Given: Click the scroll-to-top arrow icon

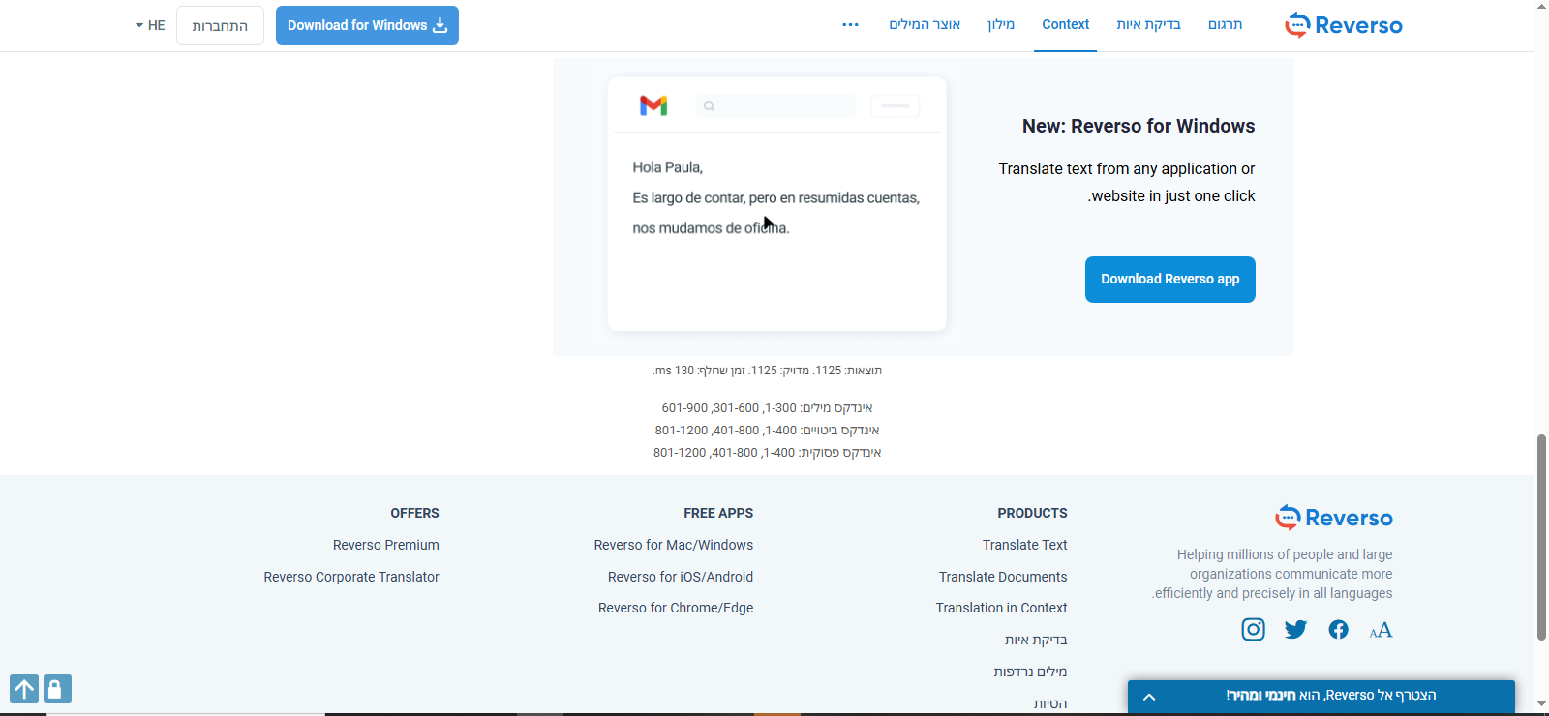Looking at the screenshot, I should coord(24,689).
